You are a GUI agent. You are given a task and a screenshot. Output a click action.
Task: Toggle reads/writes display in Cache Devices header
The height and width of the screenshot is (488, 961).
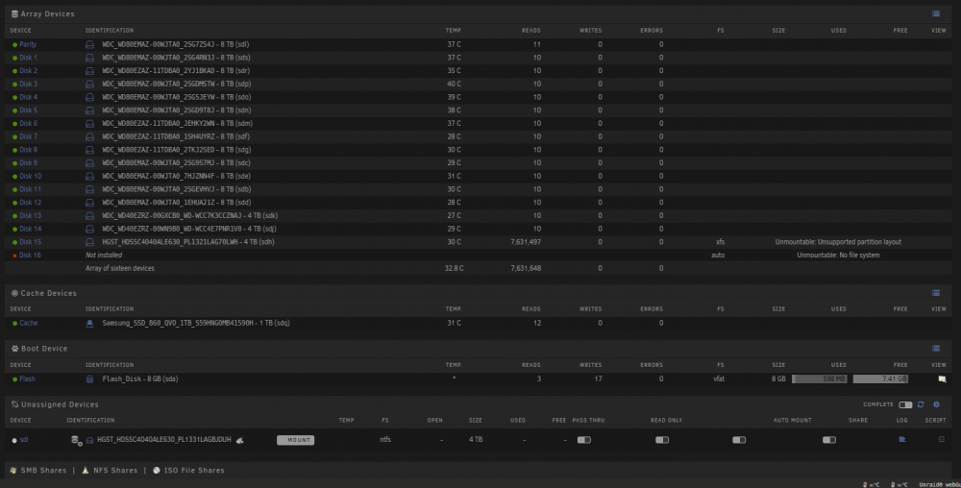pyautogui.click(x=936, y=293)
